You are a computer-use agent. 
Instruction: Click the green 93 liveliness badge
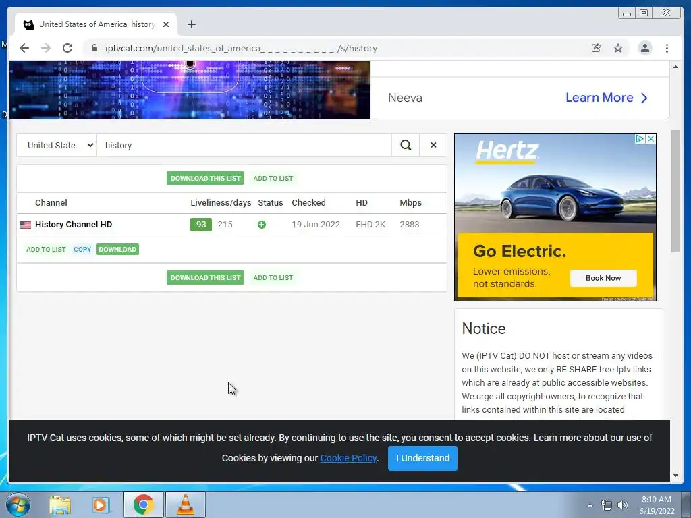tap(201, 224)
